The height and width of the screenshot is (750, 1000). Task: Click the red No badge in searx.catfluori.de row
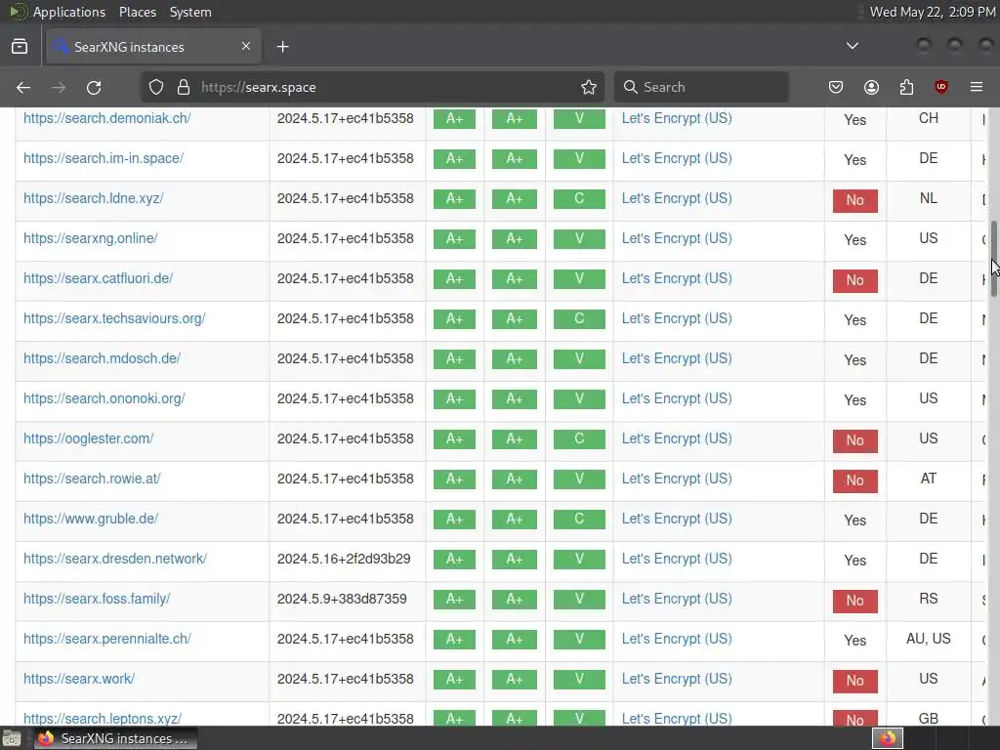[x=855, y=280]
